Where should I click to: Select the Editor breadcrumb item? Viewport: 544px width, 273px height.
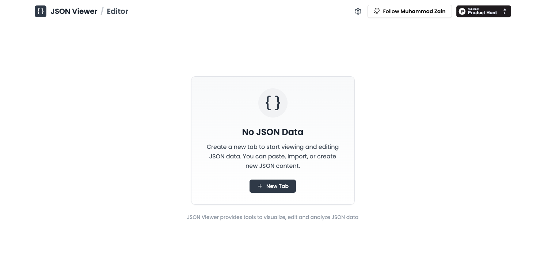[x=117, y=11]
